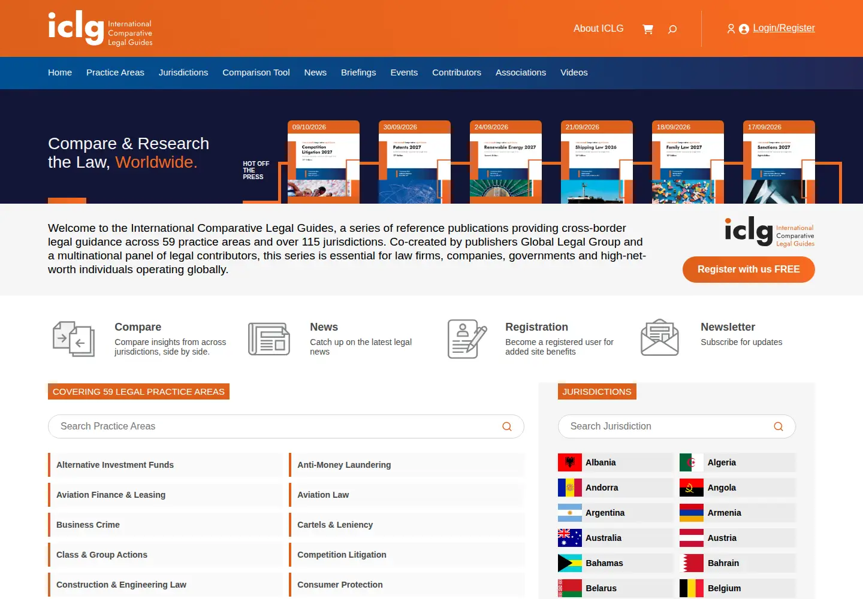Click the Jurisdiction search magnifier icon
Viewport: 863px width, 599px height.
(x=778, y=426)
